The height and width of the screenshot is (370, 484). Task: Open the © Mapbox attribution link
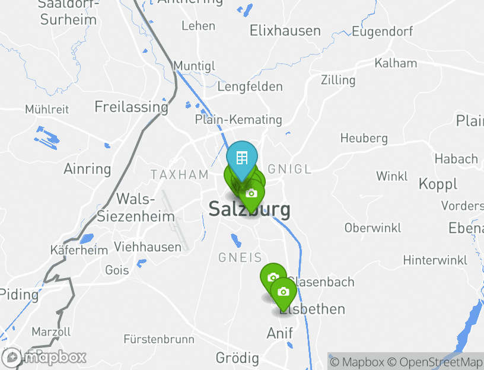point(357,362)
